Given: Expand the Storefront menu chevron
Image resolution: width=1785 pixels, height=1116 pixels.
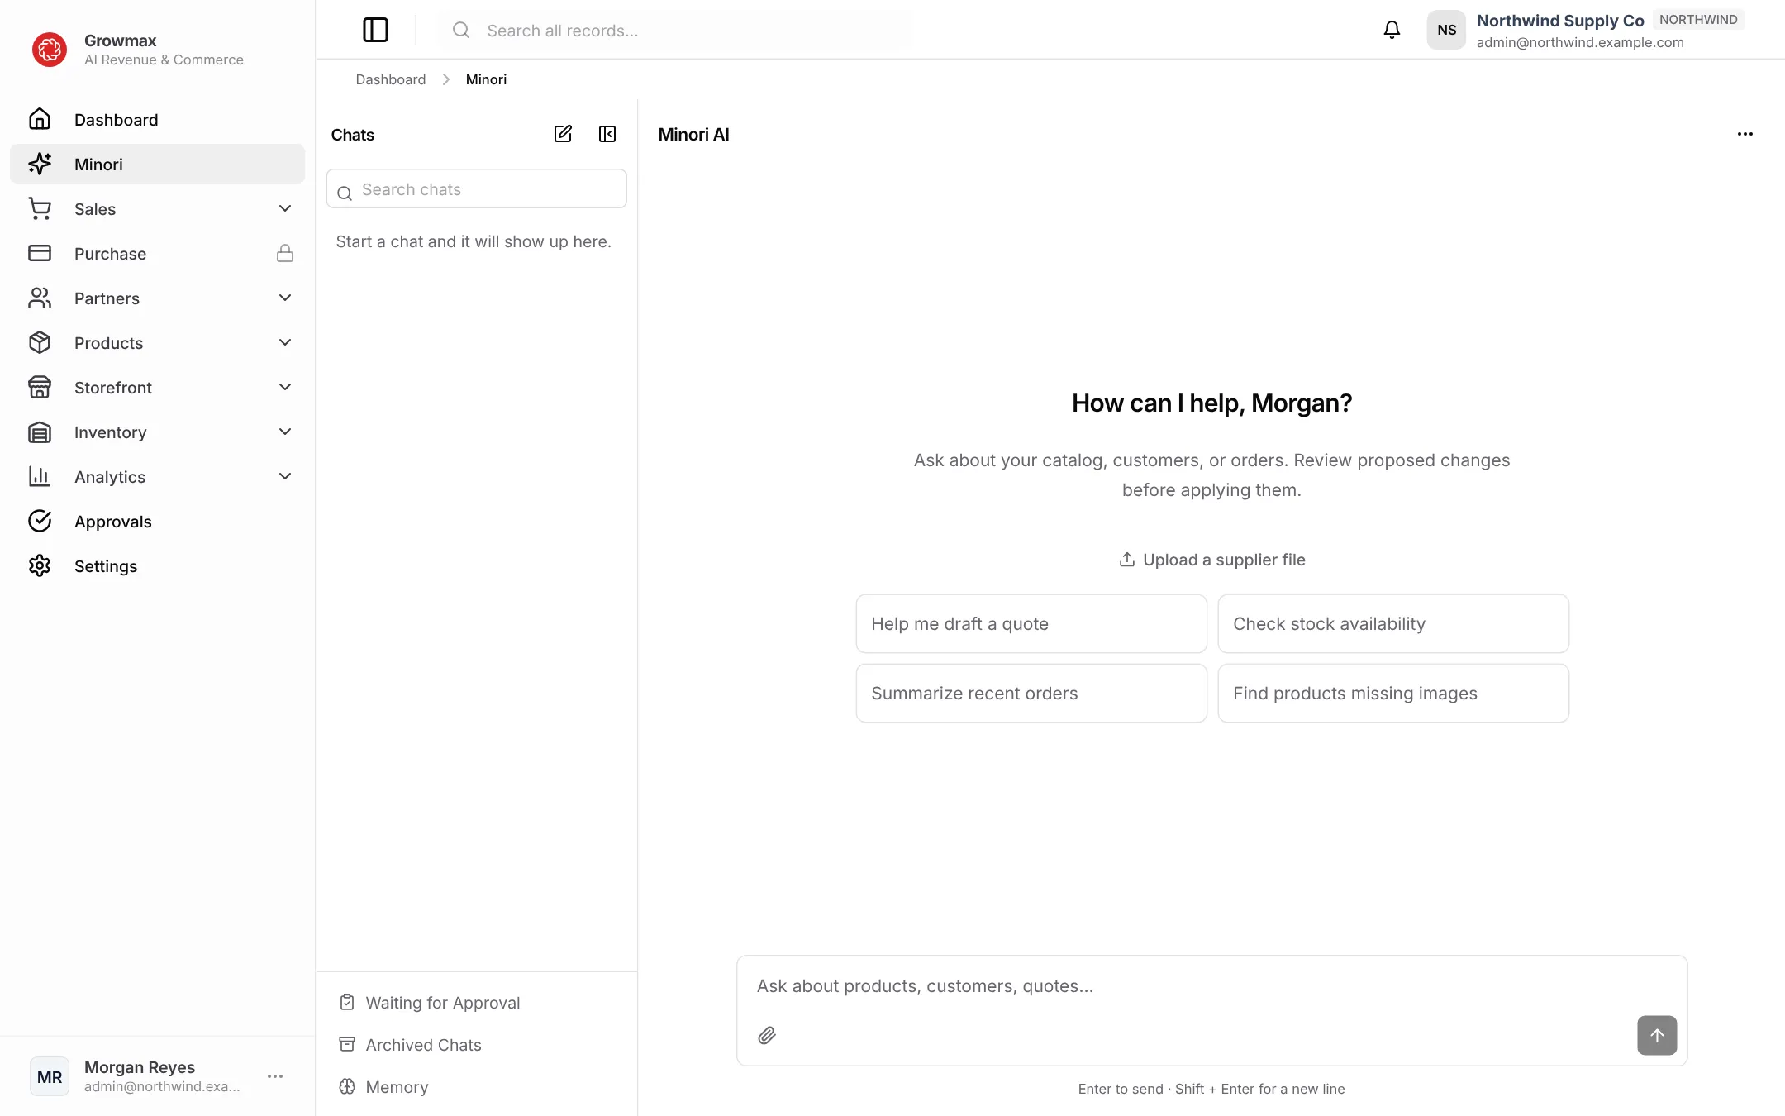Looking at the screenshot, I should (285, 387).
